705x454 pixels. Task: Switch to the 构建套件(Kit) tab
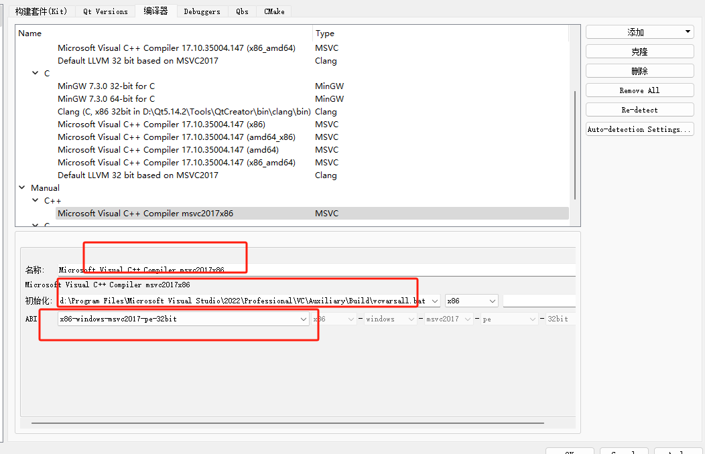coord(41,11)
